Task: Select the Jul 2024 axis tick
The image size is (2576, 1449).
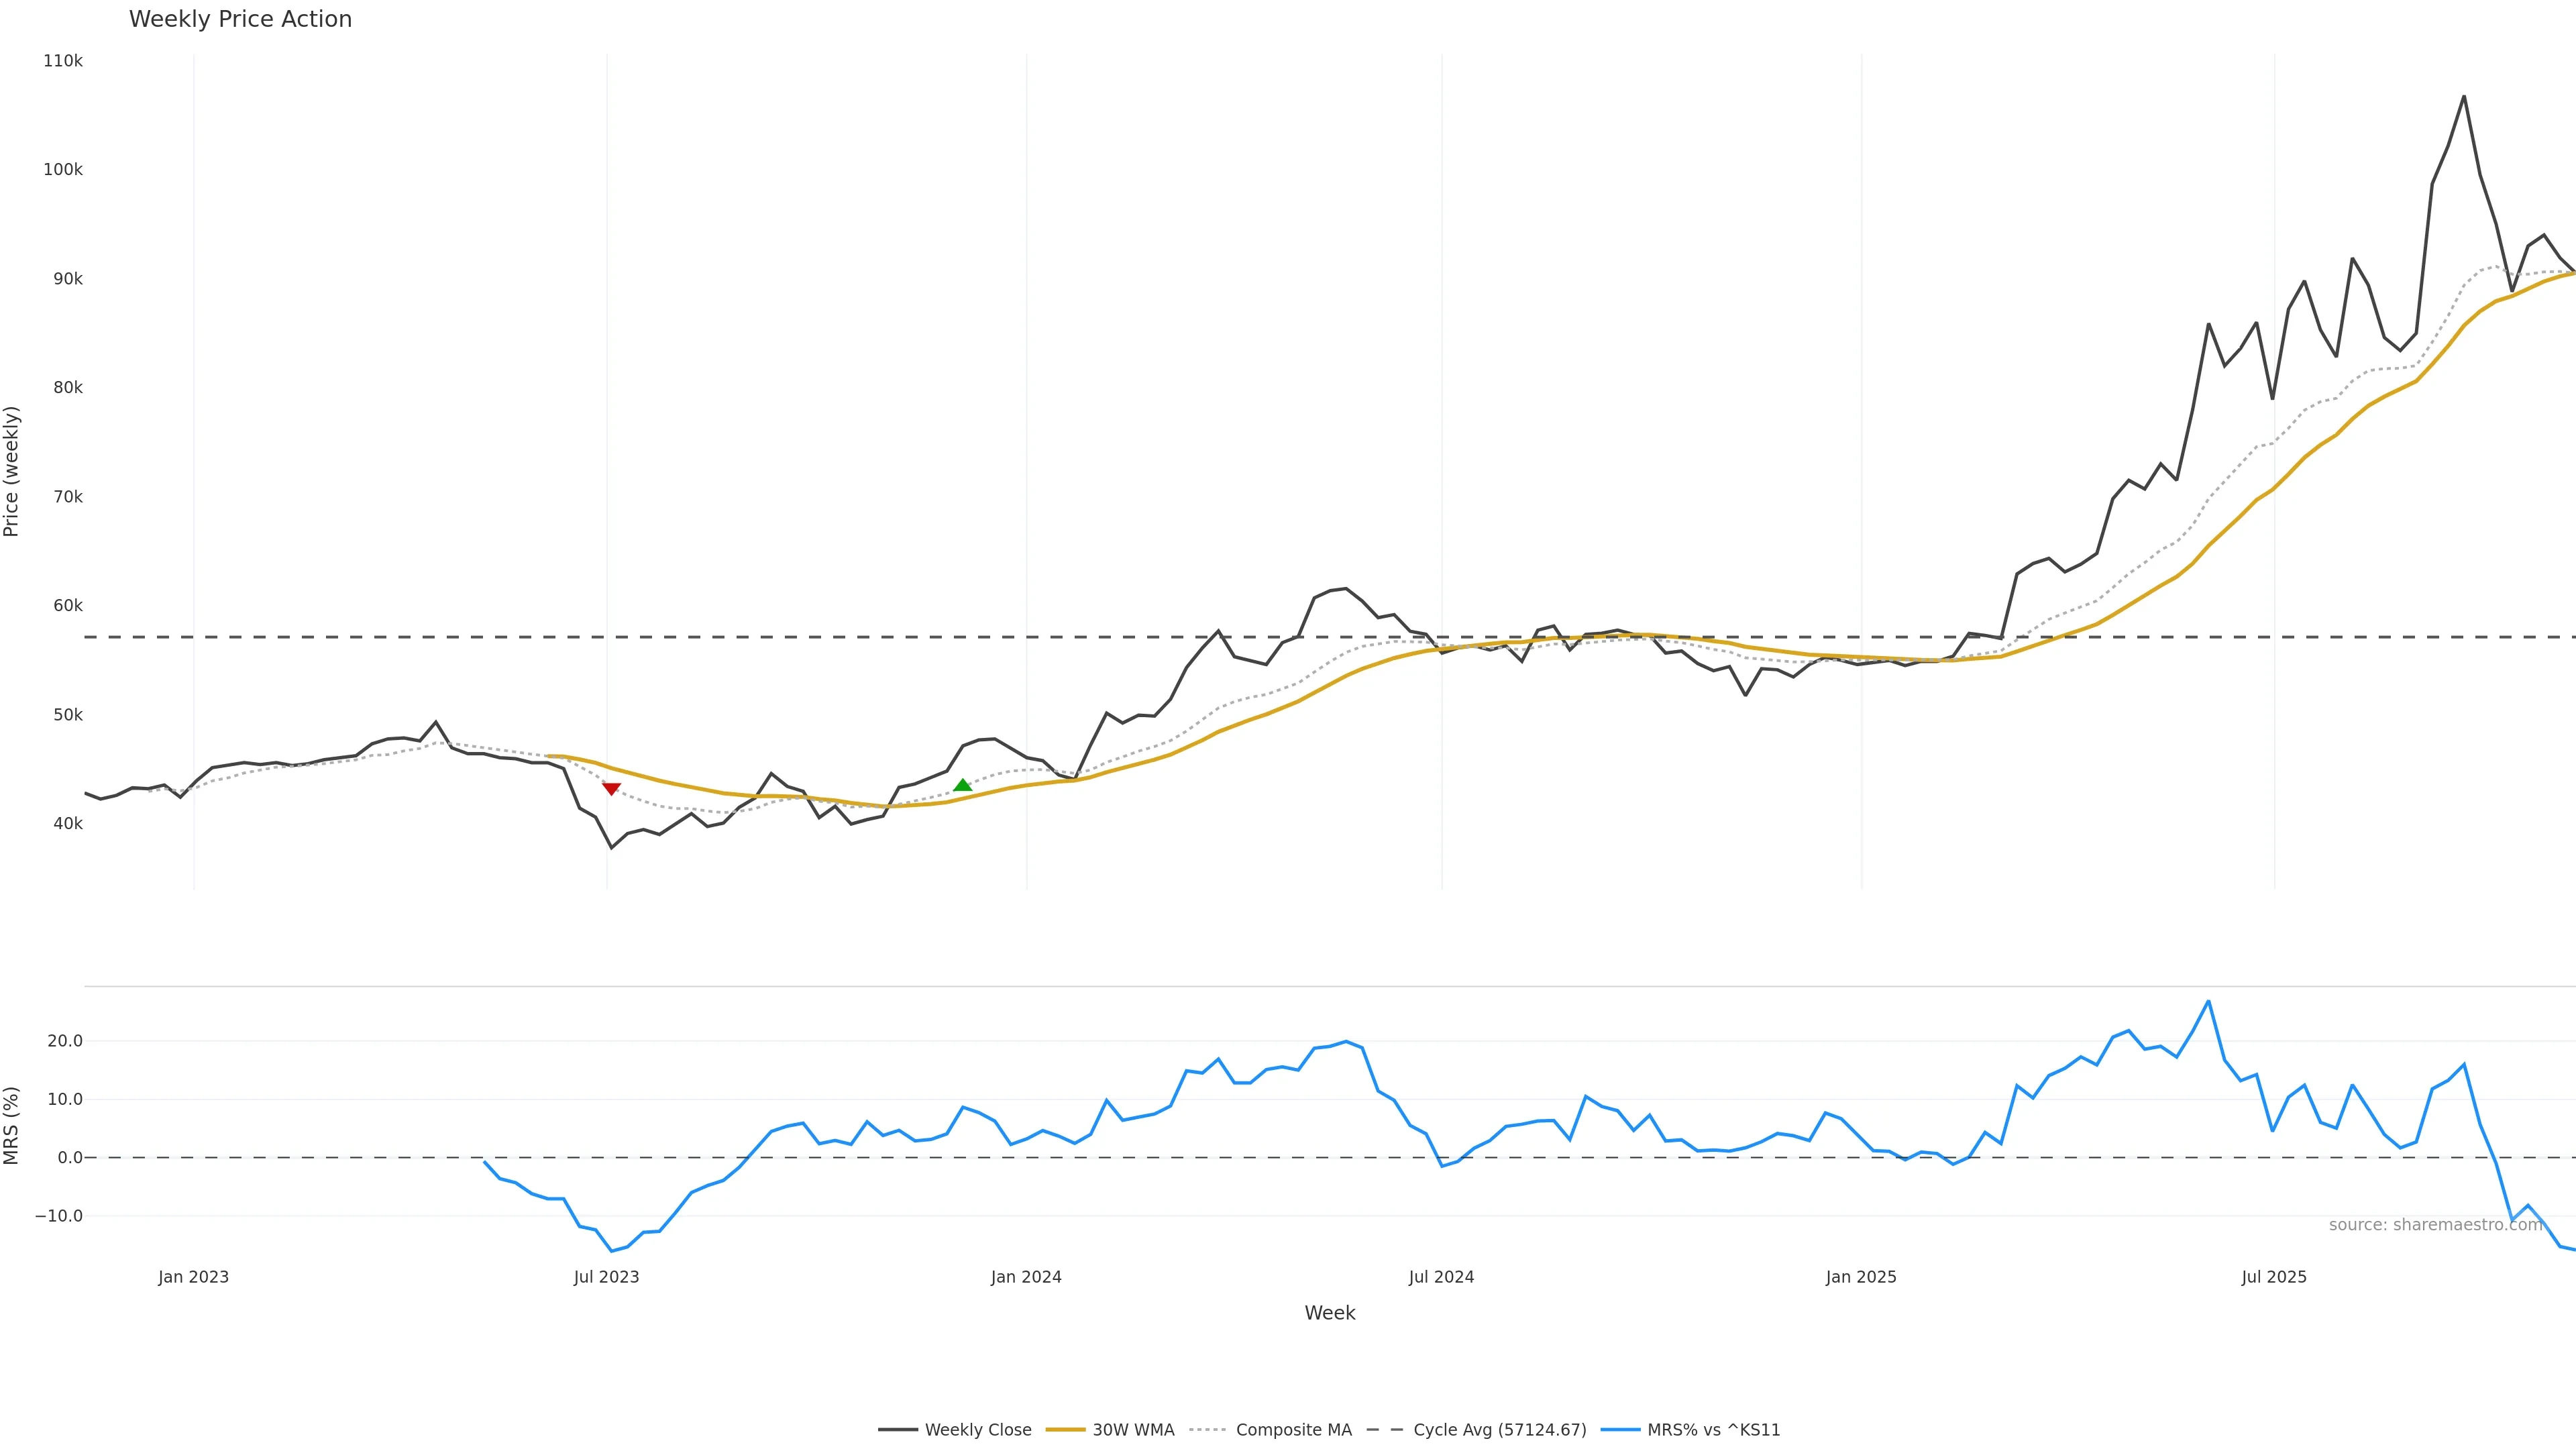Action: pos(1441,1277)
